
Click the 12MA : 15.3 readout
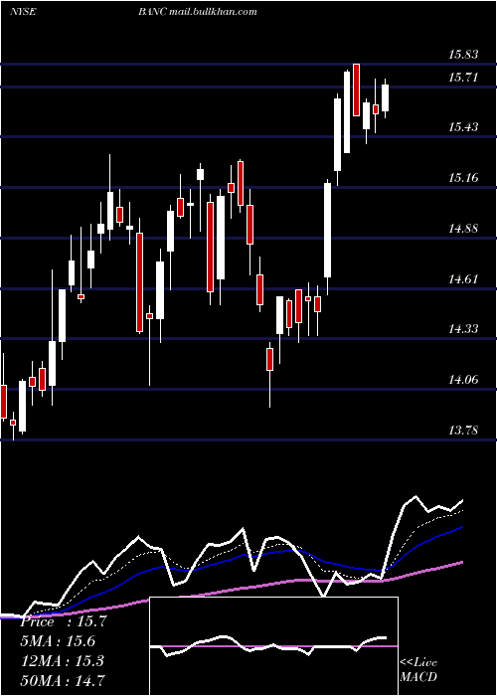pyautogui.click(x=63, y=660)
